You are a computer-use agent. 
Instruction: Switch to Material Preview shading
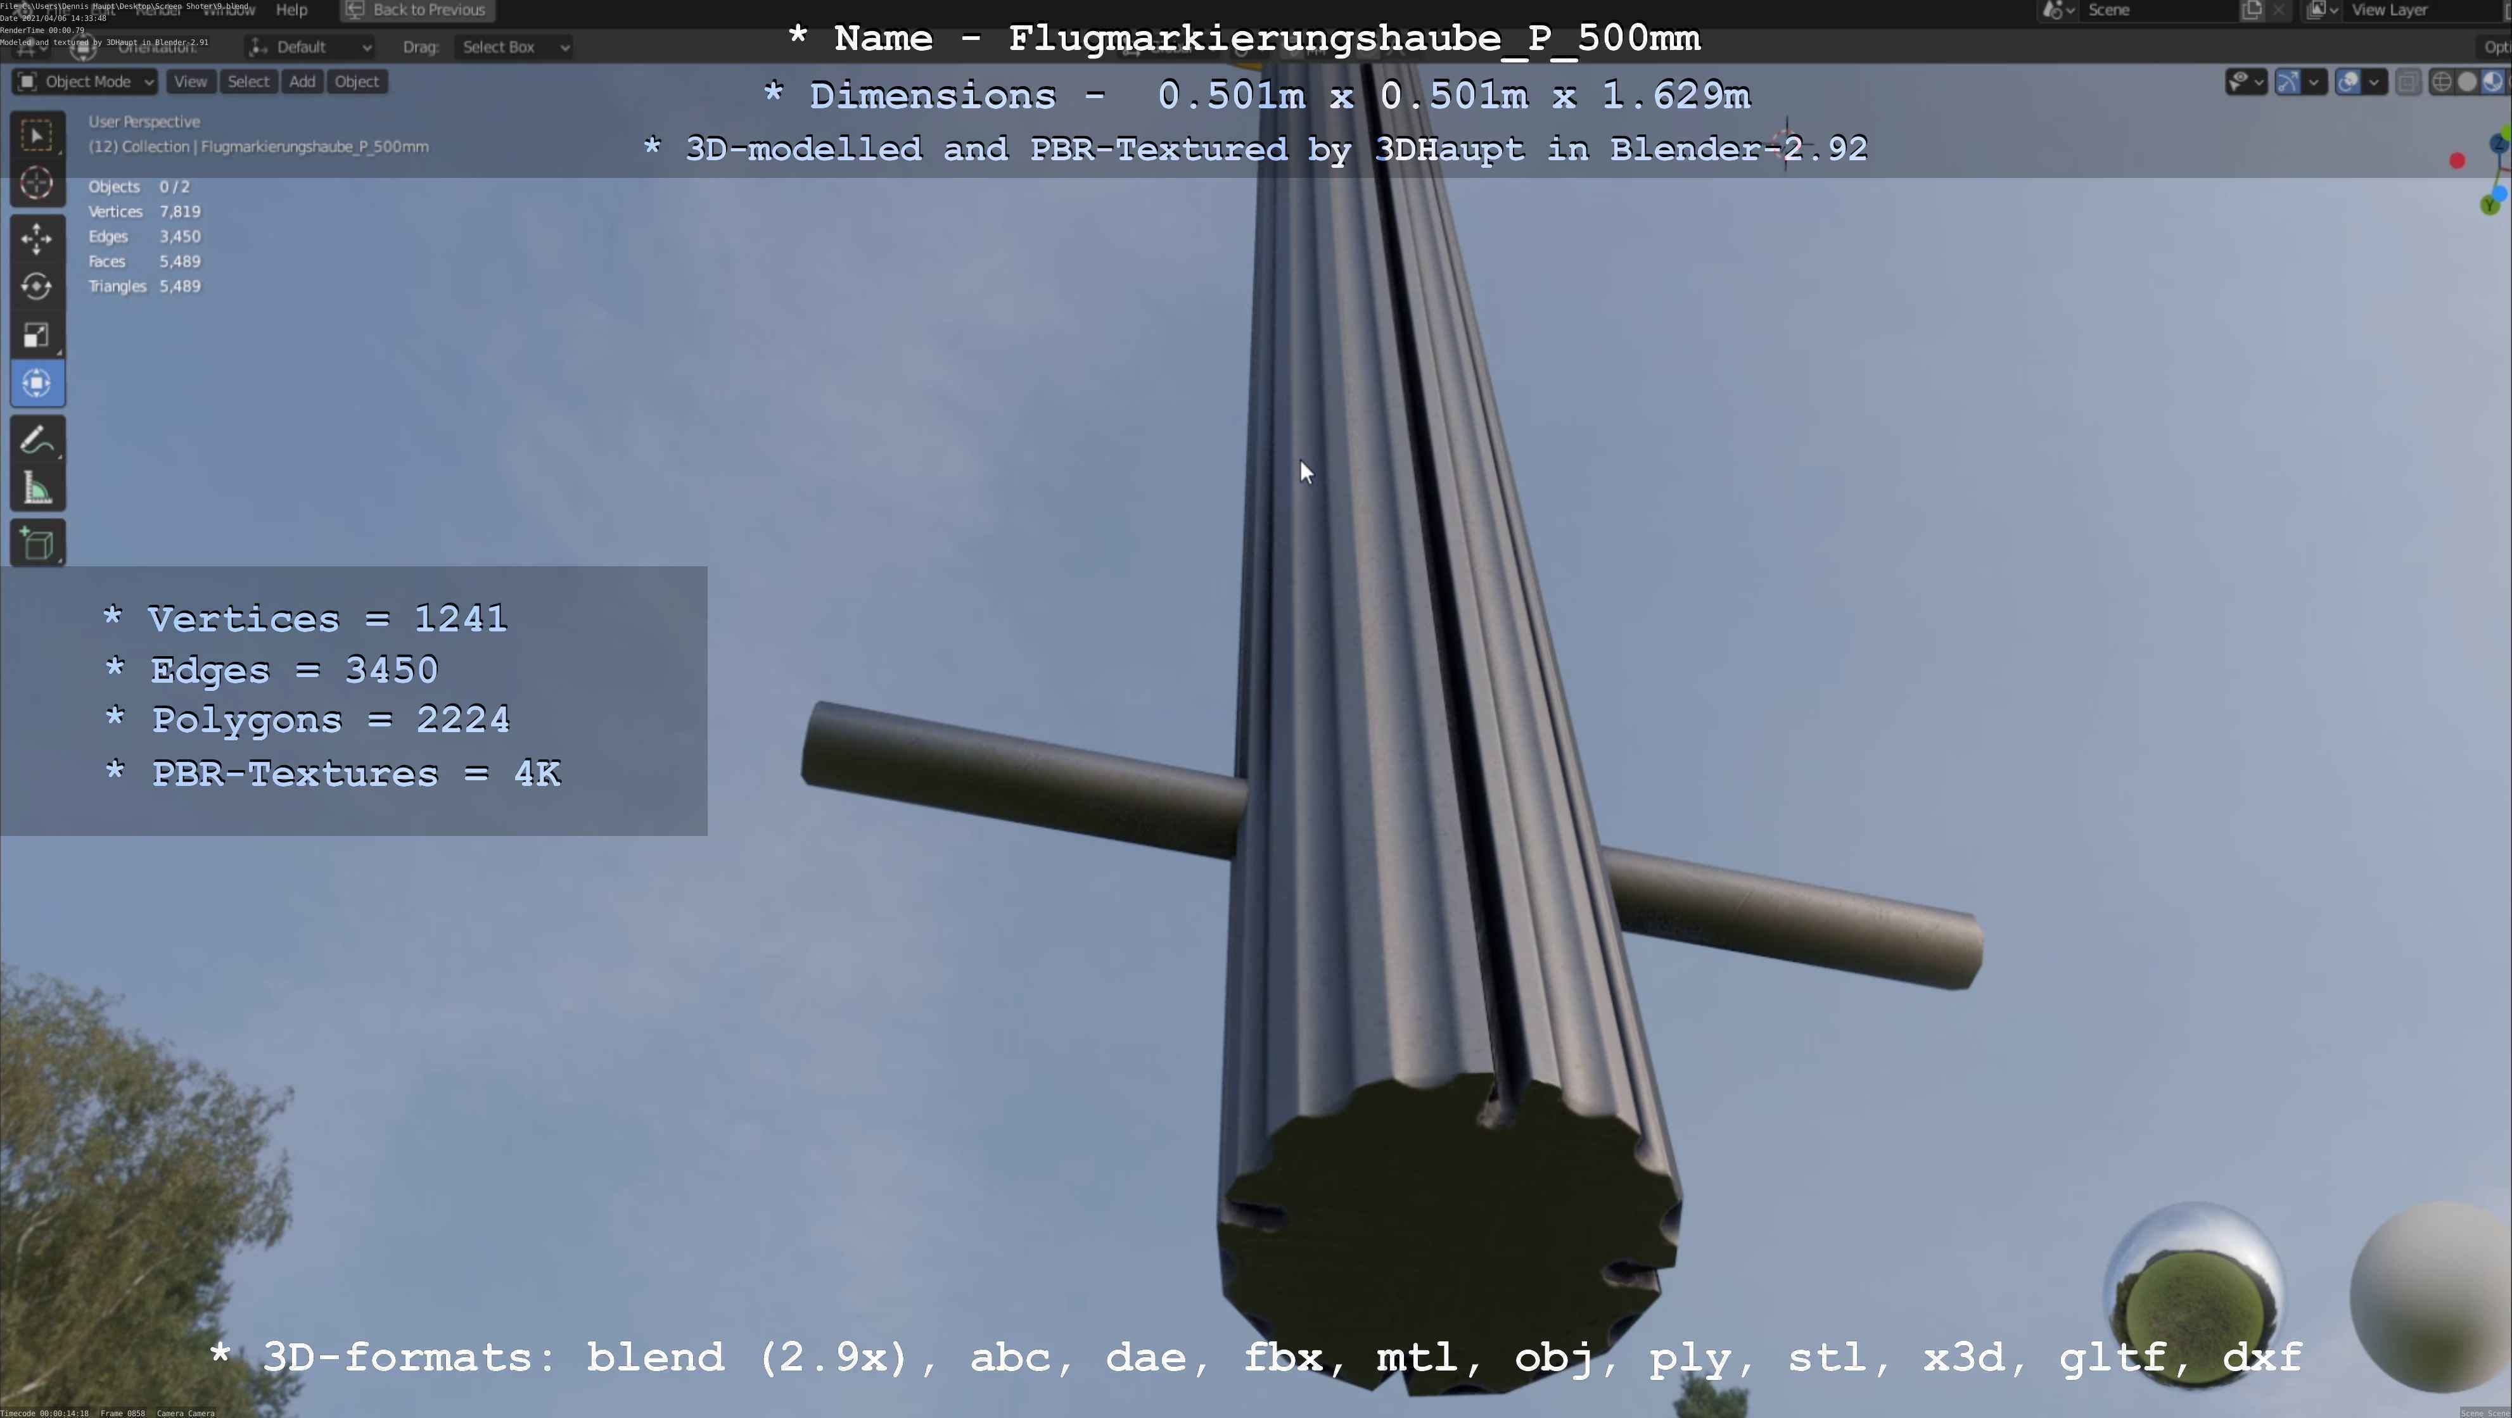[2492, 82]
